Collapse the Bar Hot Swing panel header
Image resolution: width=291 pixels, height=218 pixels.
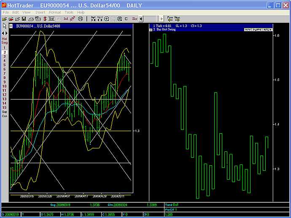151,30
